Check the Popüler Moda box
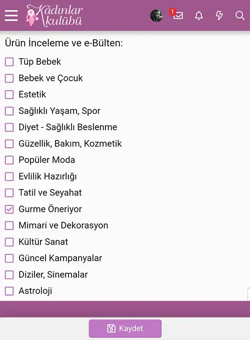Image resolution: width=250 pixels, height=340 pixels. tap(9, 160)
